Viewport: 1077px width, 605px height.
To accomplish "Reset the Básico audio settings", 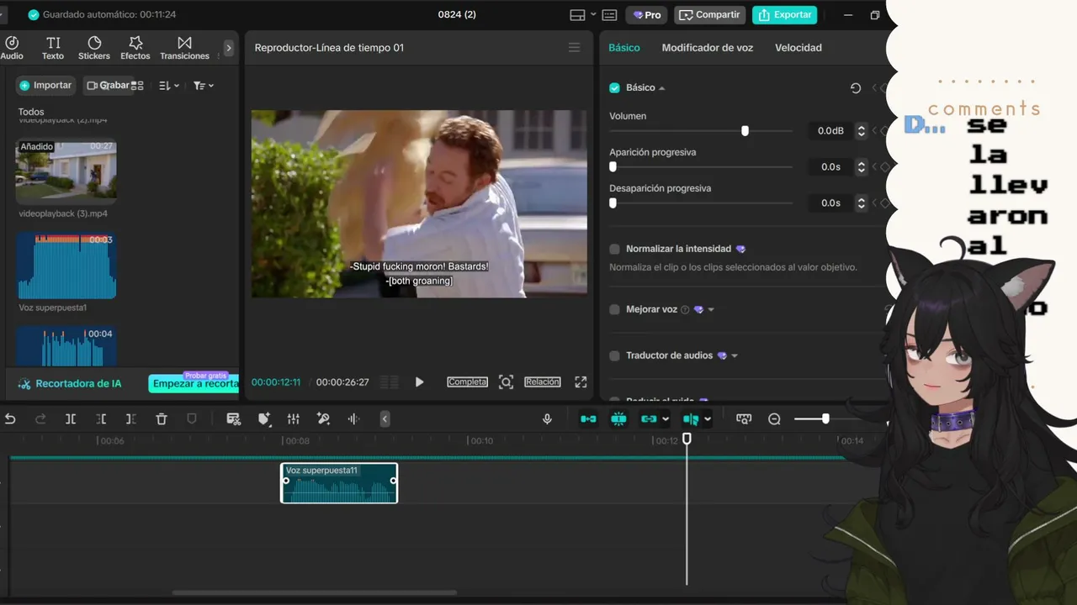I will [856, 88].
